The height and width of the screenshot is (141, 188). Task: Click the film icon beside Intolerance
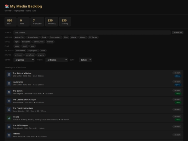[x=9, y=83]
